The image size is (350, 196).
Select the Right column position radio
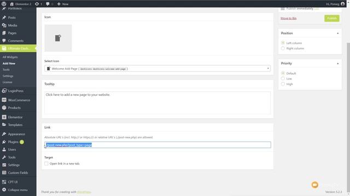click(283, 48)
